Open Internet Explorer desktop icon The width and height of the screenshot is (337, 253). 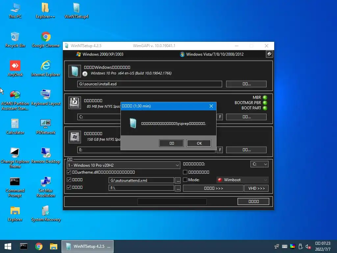45,69
